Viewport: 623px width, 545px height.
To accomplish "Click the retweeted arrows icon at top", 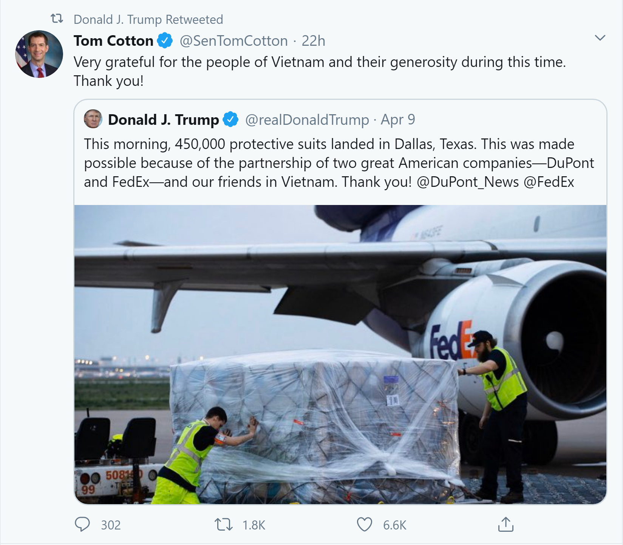I will pos(57,19).
